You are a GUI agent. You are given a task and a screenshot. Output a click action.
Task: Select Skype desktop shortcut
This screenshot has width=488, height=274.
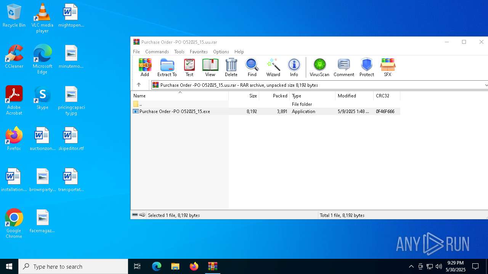pyautogui.click(x=42, y=98)
